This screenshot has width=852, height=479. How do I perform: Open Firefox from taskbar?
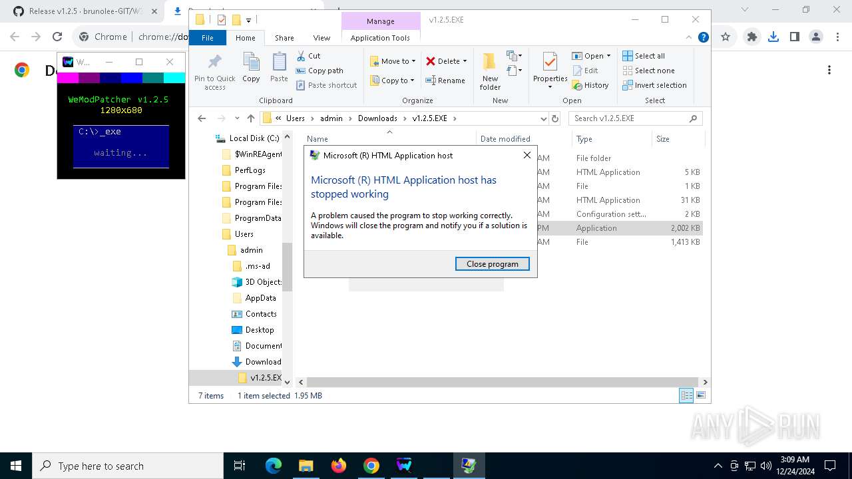339,466
